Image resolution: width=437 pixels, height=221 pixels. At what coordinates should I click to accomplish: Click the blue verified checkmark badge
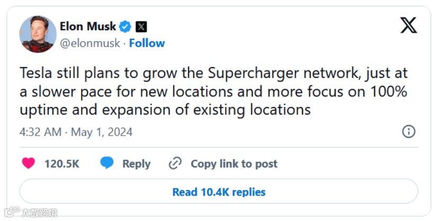[x=125, y=26]
